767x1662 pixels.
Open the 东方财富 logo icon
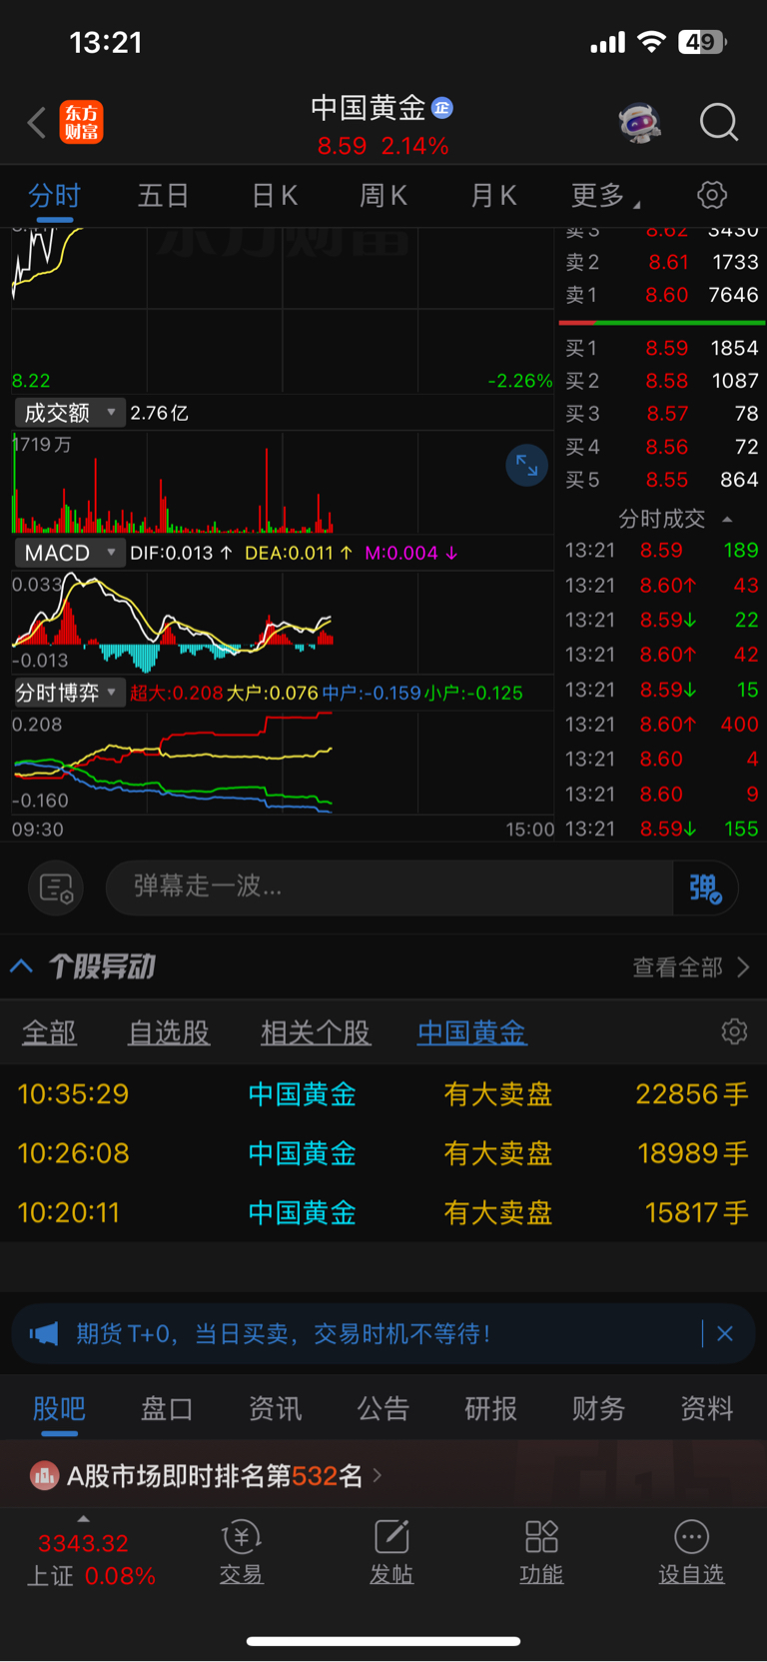[81, 123]
